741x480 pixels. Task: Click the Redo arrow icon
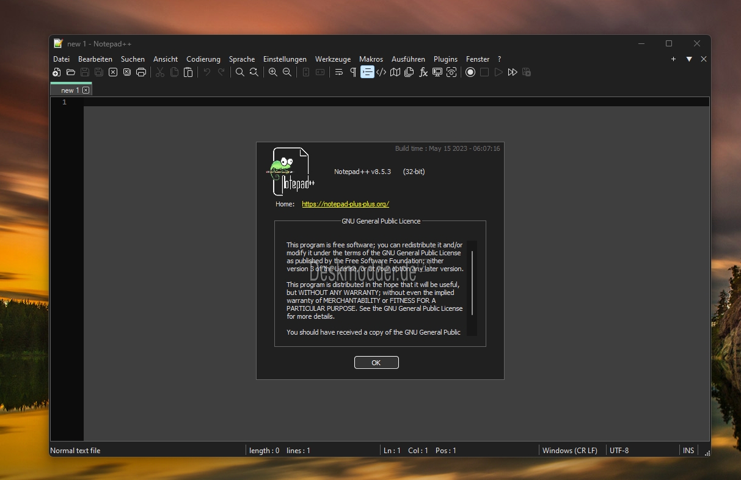(x=221, y=72)
